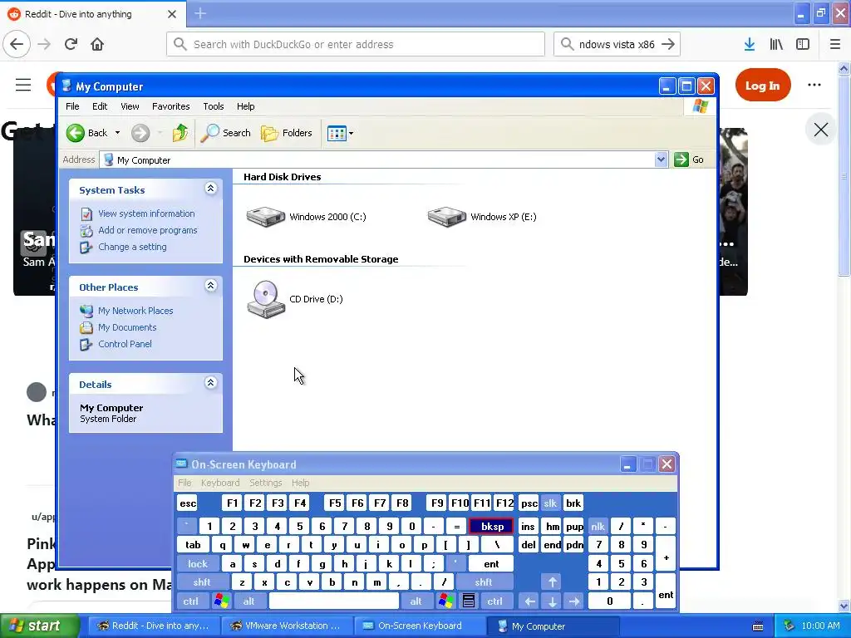Click the space bar on On-Screen Keyboard
The height and width of the screenshot is (638, 851).
(x=334, y=601)
